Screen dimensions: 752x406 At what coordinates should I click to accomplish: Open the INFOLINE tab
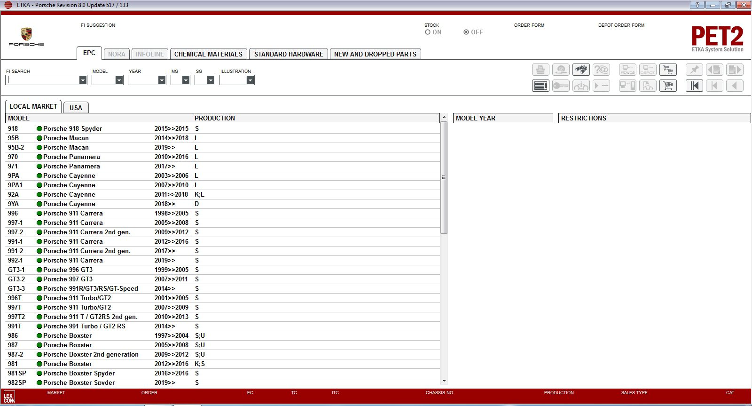[x=150, y=54]
